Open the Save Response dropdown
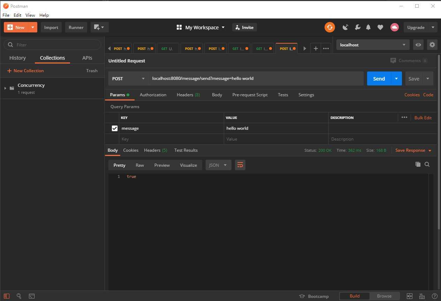Screen dimensions: 441x301 [413, 150]
